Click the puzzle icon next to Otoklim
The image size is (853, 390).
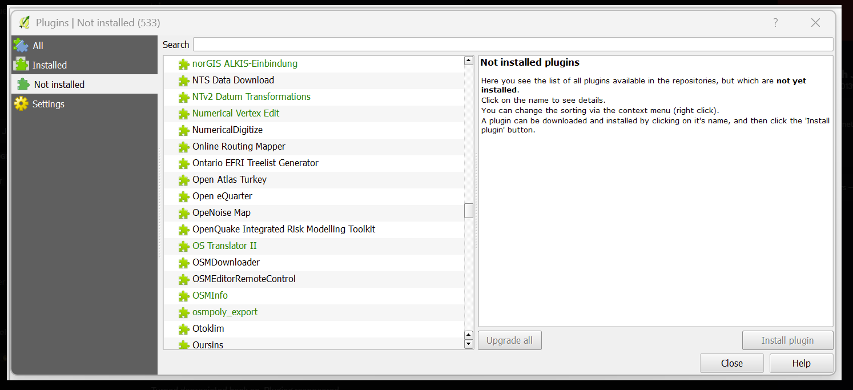[x=183, y=328]
